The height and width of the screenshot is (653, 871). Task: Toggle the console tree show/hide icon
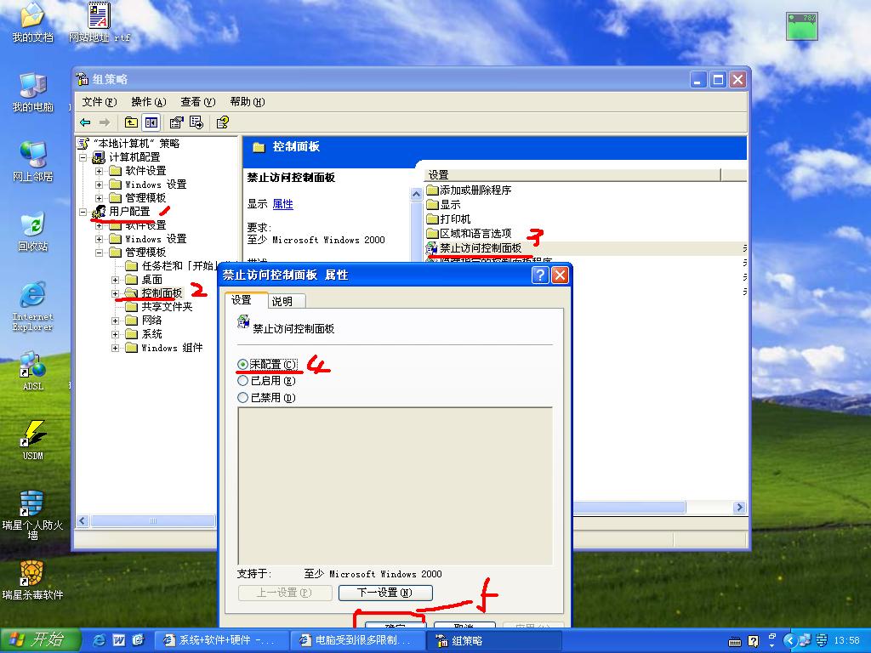(x=151, y=122)
